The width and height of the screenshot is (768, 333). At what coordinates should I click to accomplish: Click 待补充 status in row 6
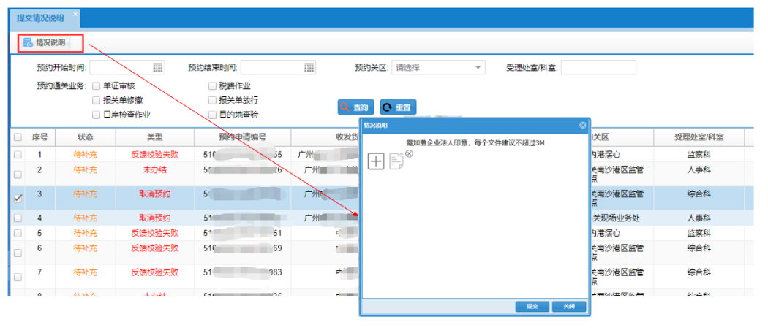(86, 248)
